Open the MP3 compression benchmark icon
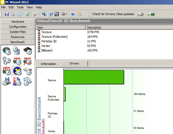Viewport: 173px width, 134px height. 17,81
